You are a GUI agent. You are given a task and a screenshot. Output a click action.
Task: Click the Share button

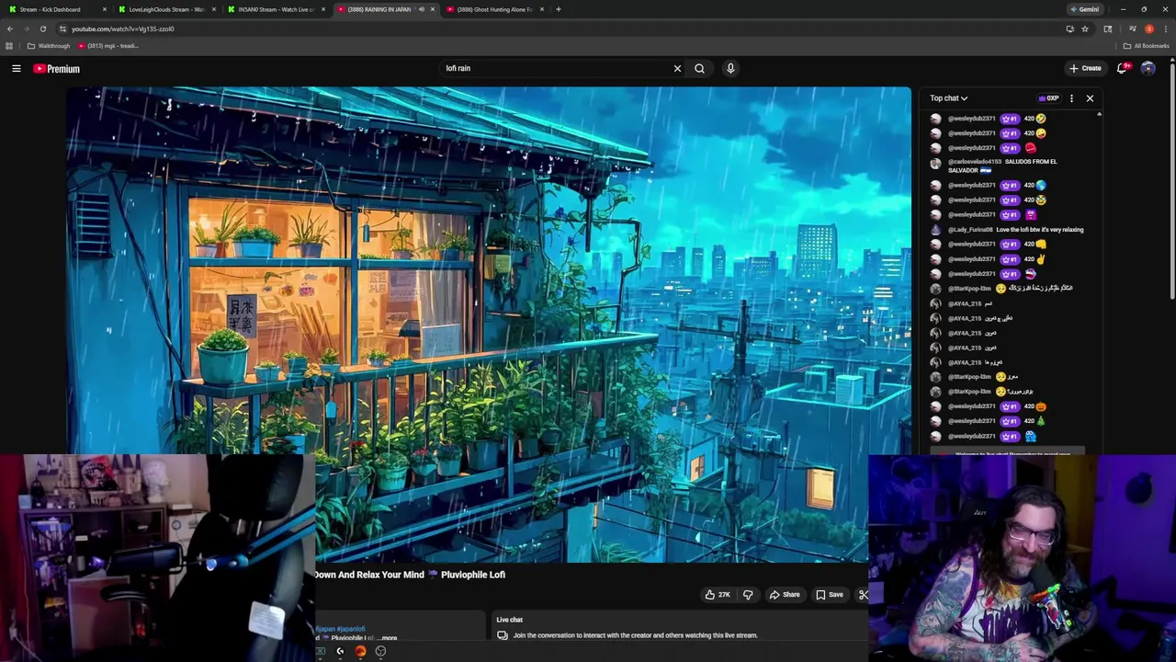pyautogui.click(x=785, y=595)
